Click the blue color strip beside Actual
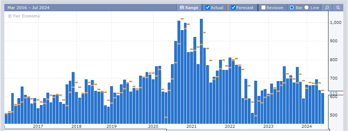The width and height of the screenshot is (348, 131). (202, 8)
